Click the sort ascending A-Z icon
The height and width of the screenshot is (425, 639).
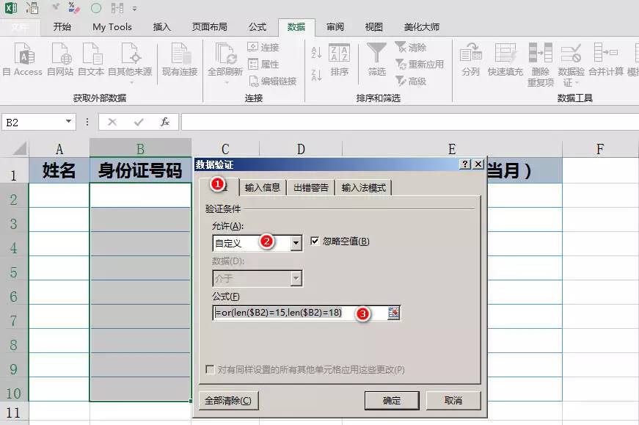click(317, 53)
